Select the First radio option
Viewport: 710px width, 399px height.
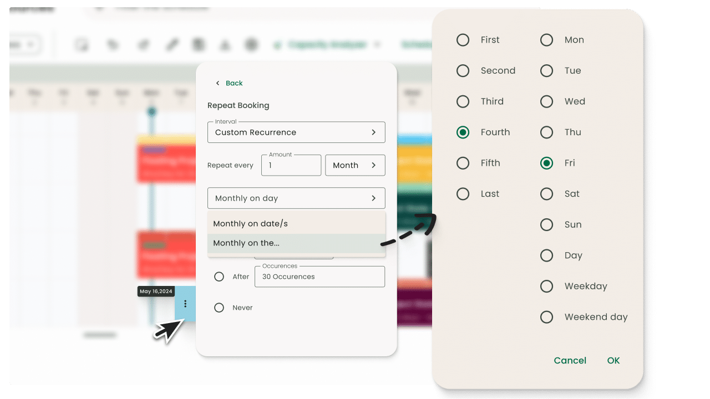click(463, 40)
